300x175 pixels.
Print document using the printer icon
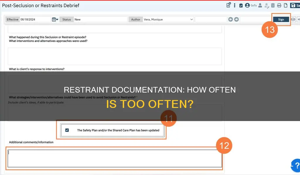click(279, 5)
